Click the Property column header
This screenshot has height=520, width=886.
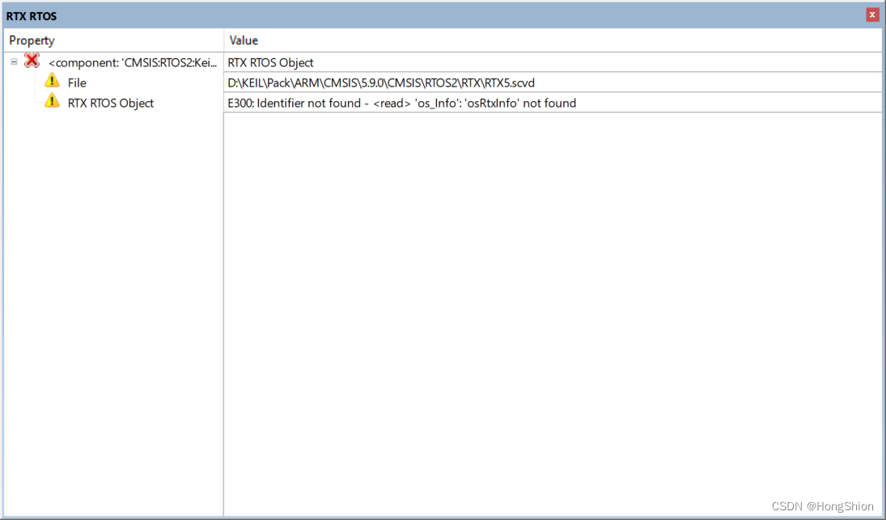pyautogui.click(x=113, y=40)
